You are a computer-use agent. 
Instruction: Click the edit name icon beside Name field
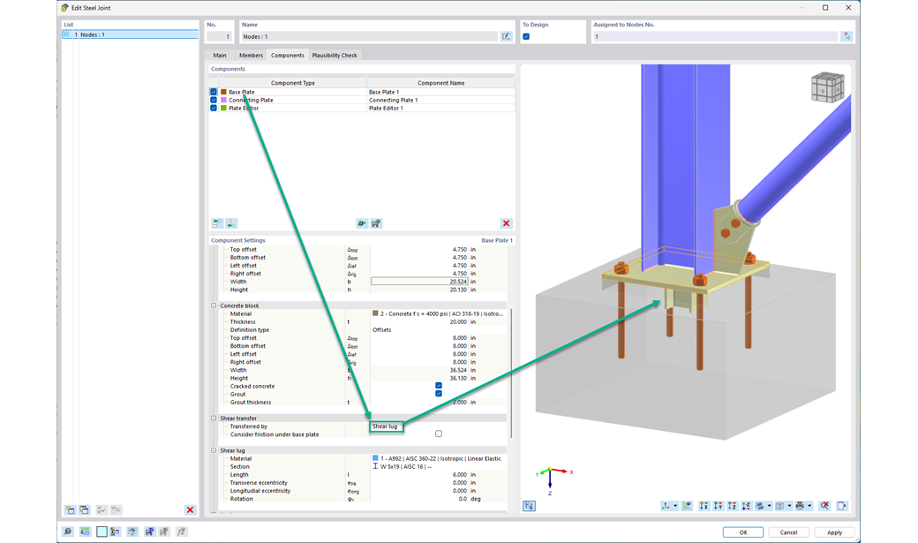point(507,36)
